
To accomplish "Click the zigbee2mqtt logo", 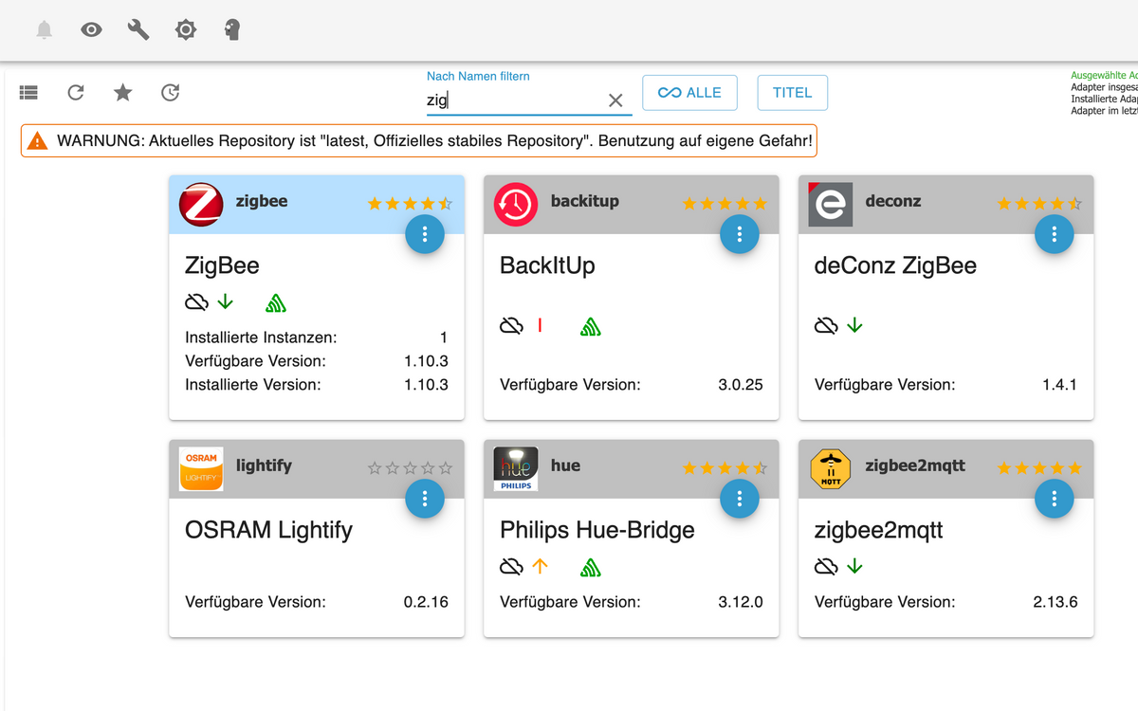I will coord(831,468).
